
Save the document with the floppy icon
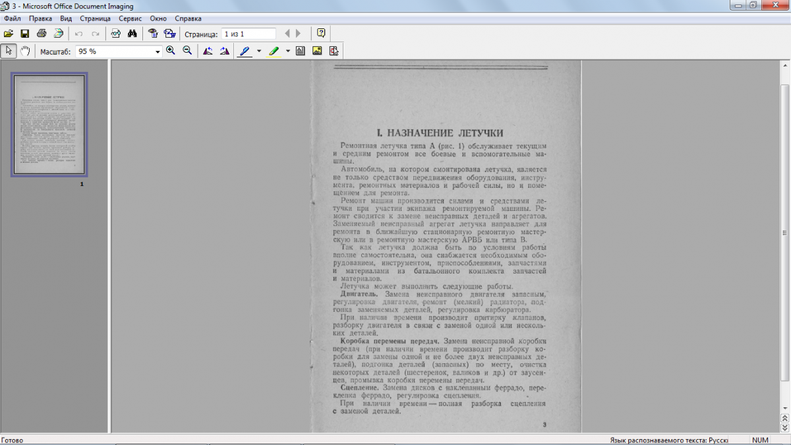[24, 34]
